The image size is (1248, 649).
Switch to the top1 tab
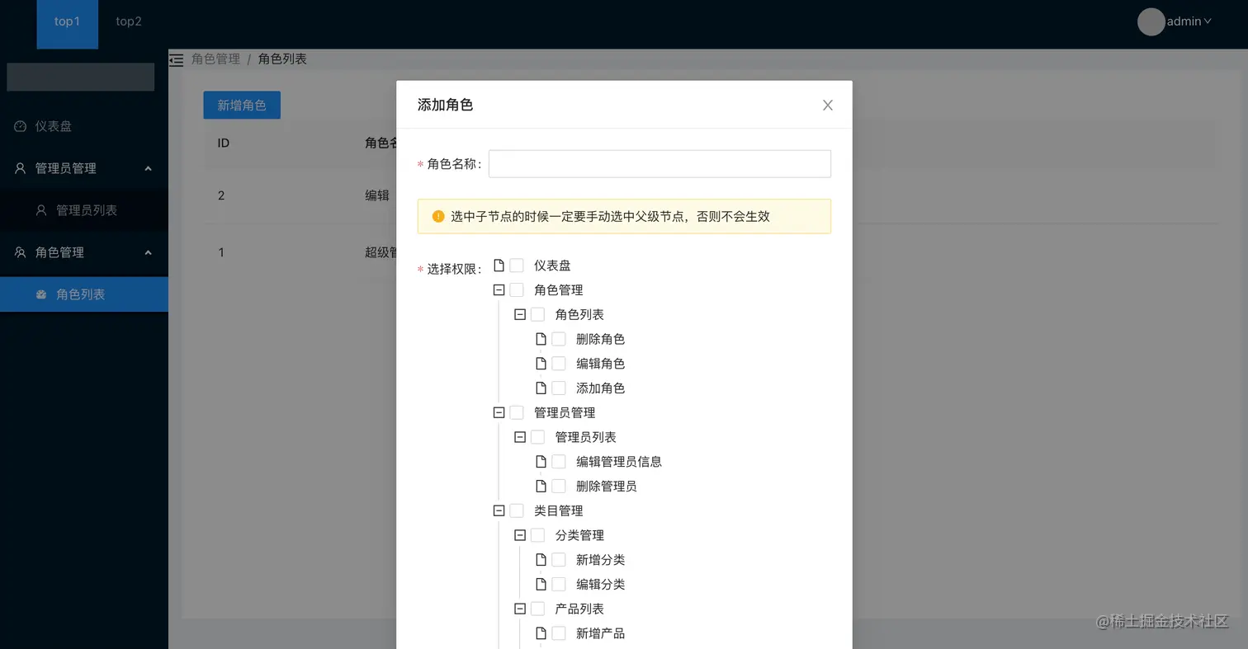coord(68,24)
